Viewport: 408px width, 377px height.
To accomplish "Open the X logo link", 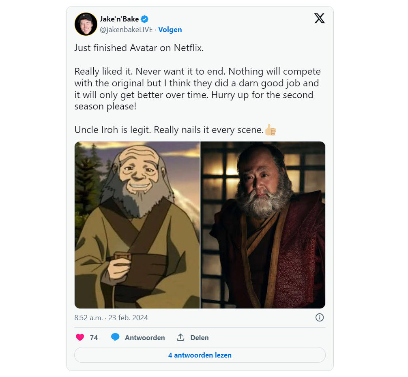I will 320,18.
